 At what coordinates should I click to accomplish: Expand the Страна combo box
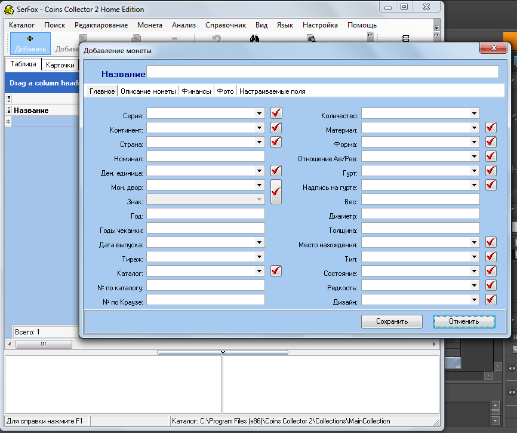click(260, 142)
